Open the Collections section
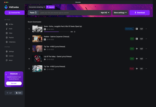 pyautogui.click(x=11, y=42)
